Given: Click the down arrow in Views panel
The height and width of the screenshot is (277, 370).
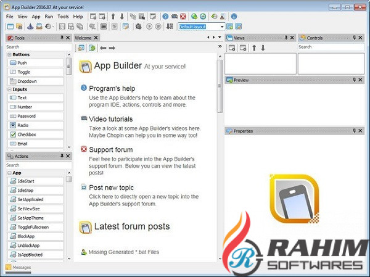Looking at the screenshot, I should click(263, 48).
